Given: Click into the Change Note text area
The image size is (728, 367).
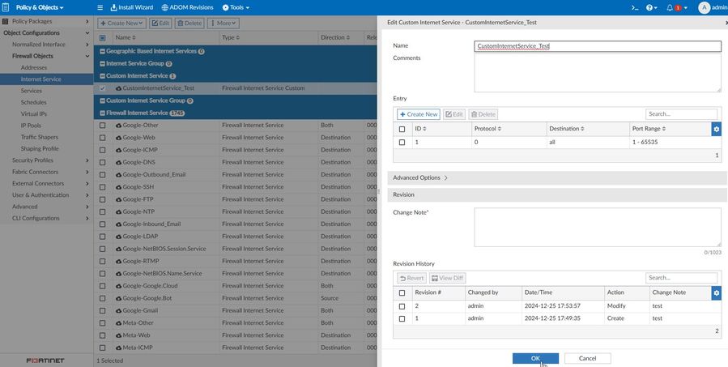Looking at the screenshot, I should tap(598, 227).
